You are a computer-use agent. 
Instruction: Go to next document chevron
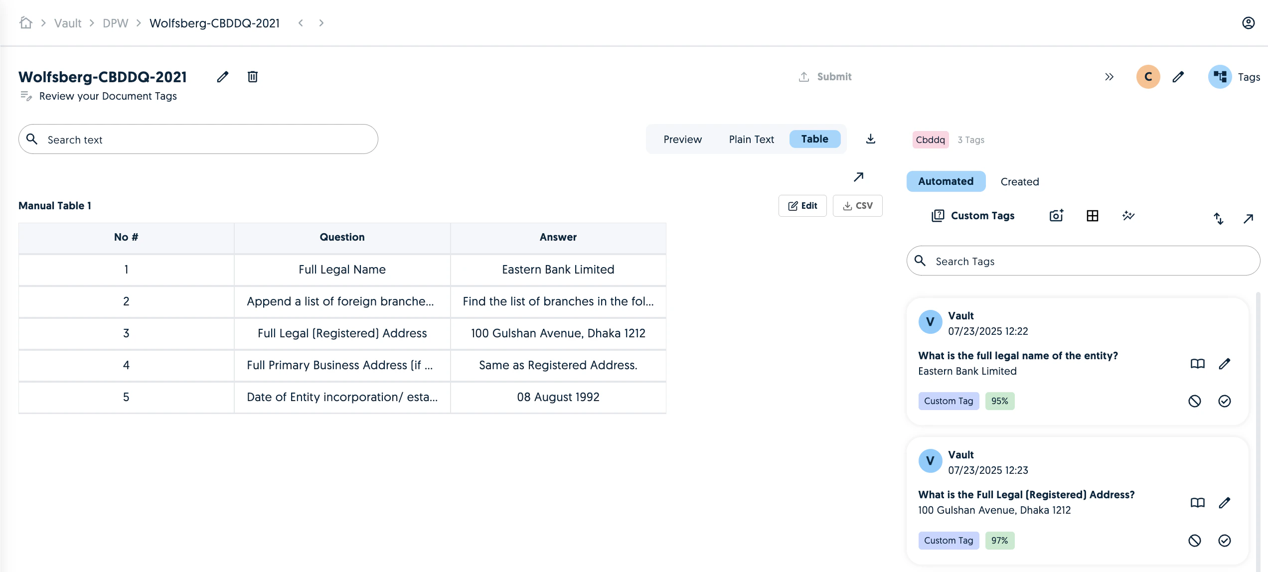click(321, 23)
